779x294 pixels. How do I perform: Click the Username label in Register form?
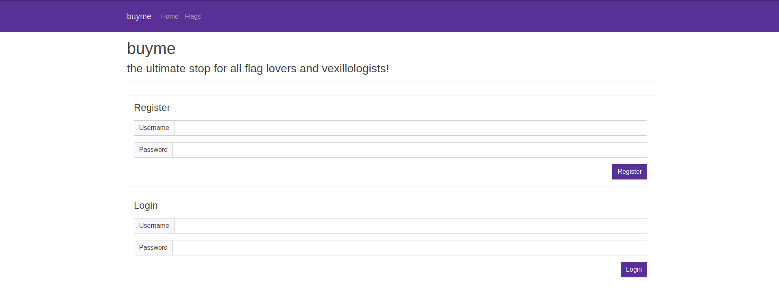pos(154,128)
